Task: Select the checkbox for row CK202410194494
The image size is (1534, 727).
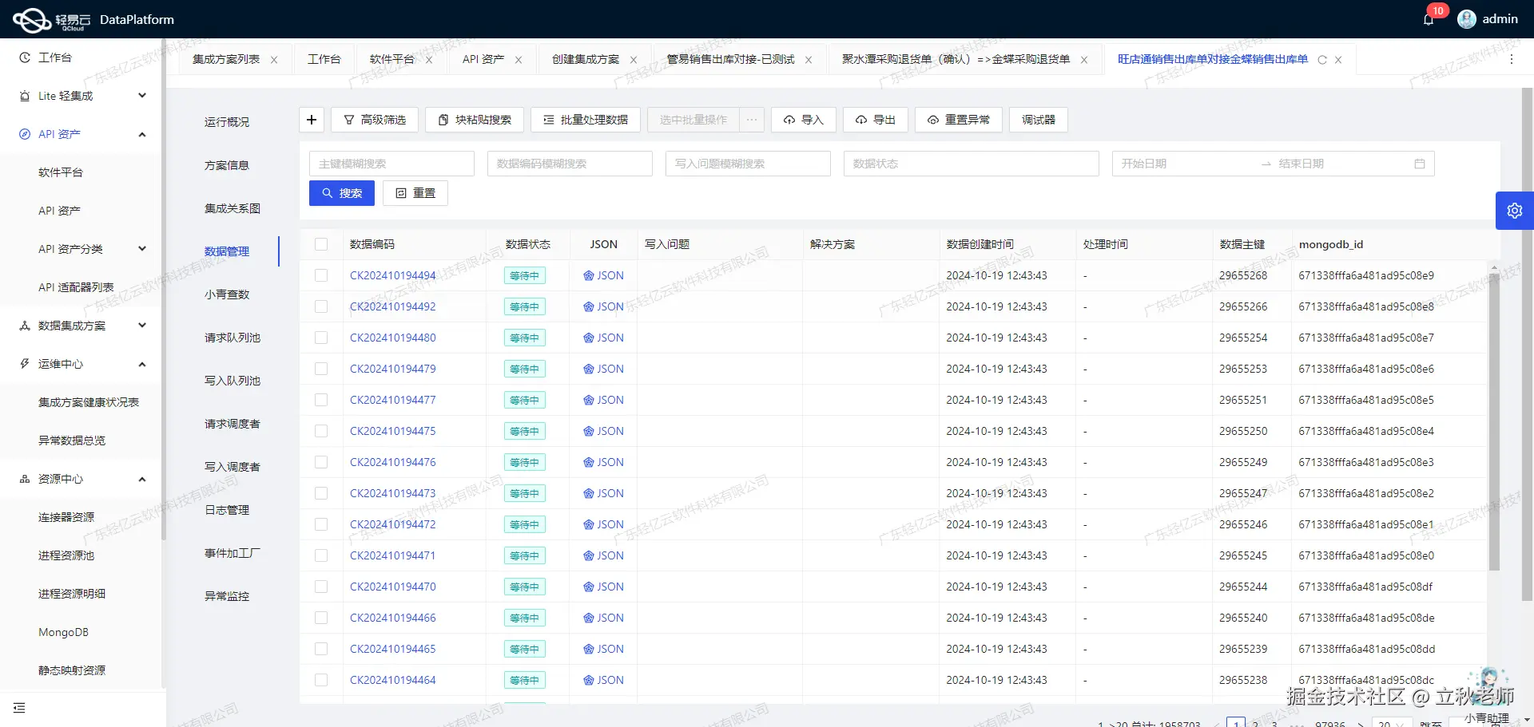Action: (x=322, y=275)
